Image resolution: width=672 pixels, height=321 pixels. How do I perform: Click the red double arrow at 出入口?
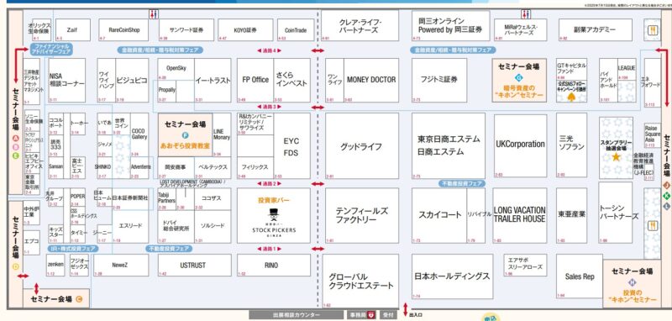tap(406, 309)
